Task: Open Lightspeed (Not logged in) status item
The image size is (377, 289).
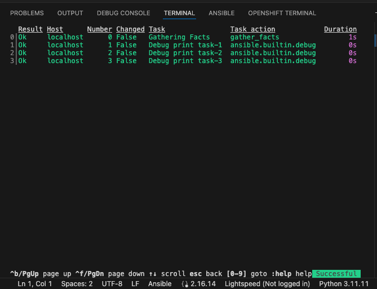Action: tap(267, 284)
